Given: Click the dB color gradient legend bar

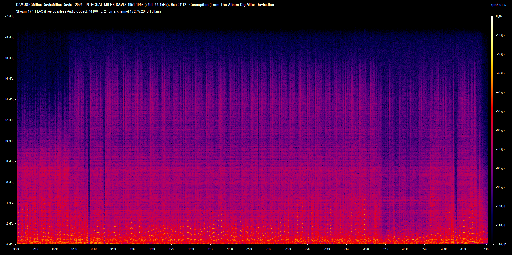Looking at the screenshot, I should (492, 130).
